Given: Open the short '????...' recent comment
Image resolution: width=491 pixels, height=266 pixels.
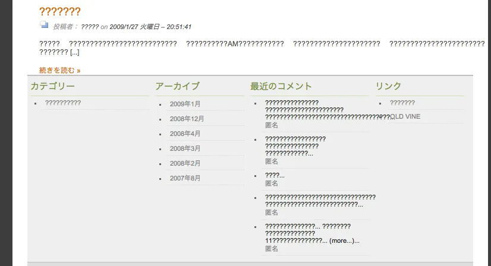Looking at the screenshot, I should coord(275,175).
